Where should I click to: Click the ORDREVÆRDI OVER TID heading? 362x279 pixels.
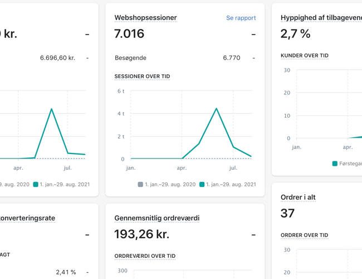(145, 256)
